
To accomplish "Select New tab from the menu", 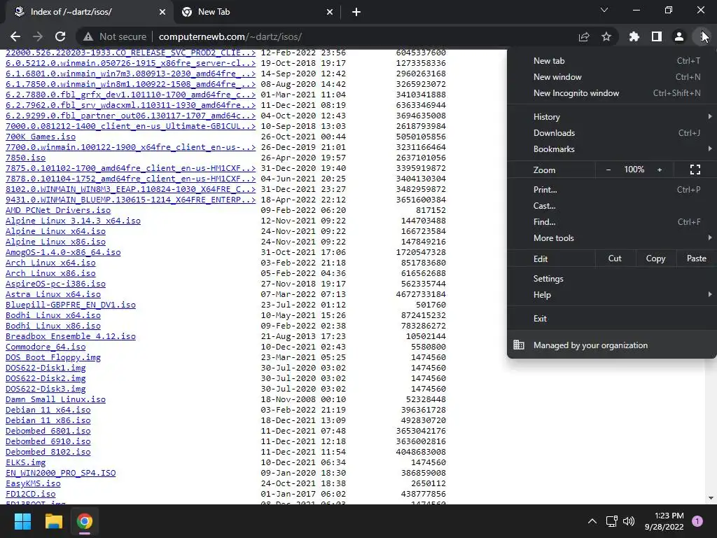I will point(612,61).
